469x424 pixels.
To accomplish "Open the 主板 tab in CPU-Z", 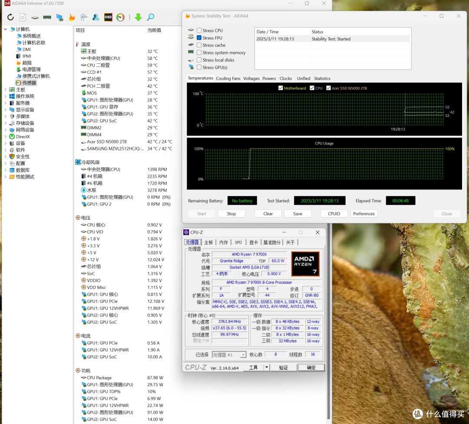I will point(208,242).
